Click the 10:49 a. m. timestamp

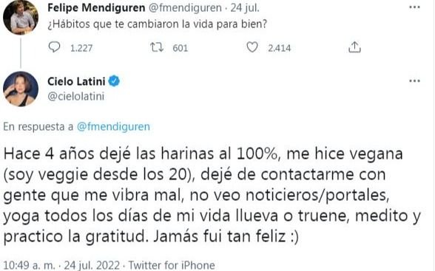pos(30,265)
